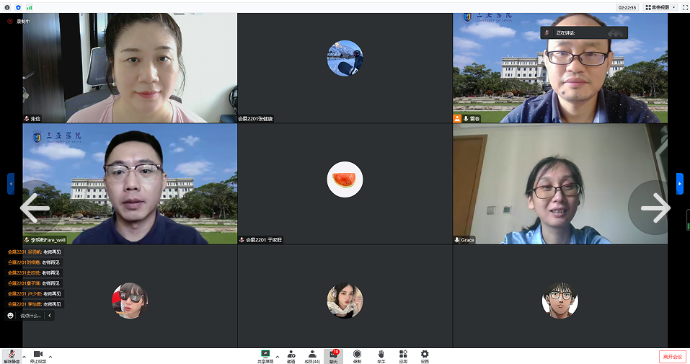Image resolution: width=690 pixels, height=364 pixels.
Task: Click the Raise Hand icon
Action: (381, 356)
